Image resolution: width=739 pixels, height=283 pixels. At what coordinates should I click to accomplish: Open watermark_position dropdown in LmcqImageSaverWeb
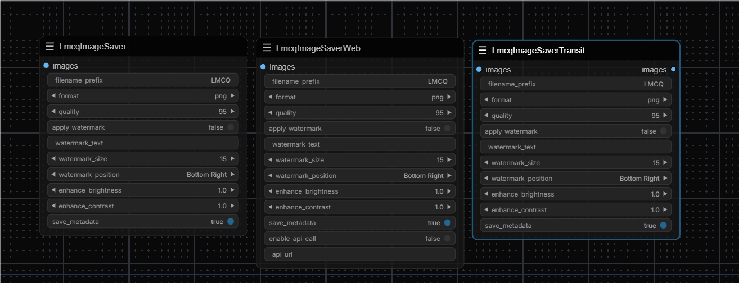pos(359,176)
